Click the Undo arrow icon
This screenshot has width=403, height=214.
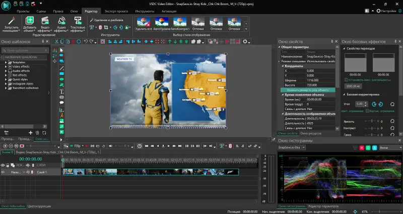pos(86,42)
